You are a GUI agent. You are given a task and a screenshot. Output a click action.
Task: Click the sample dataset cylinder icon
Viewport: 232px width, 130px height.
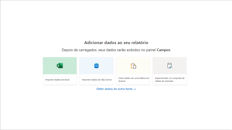click(x=170, y=66)
